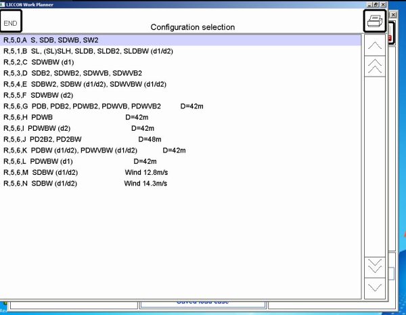Select R,5,6,K PDBW (d1/d2) row

[x=181, y=150]
